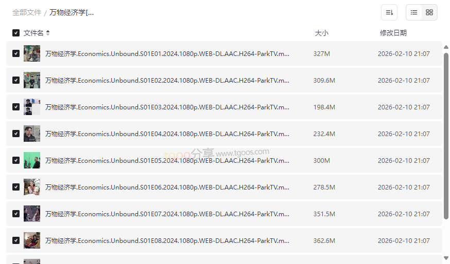This screenshot has height=264, width=450.
Task: Click the S01E07 video thumbnail icon
Action: (32, 214)
